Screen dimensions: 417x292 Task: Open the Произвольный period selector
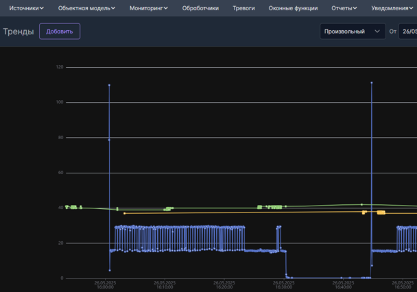(x=353, y=32)
